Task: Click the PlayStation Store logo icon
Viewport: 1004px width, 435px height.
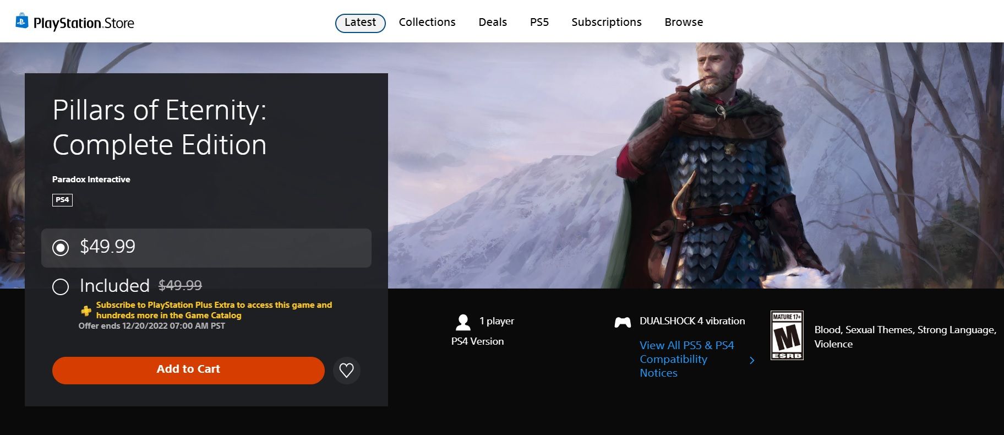Action: pyautogui.click(x=21, y=21)
